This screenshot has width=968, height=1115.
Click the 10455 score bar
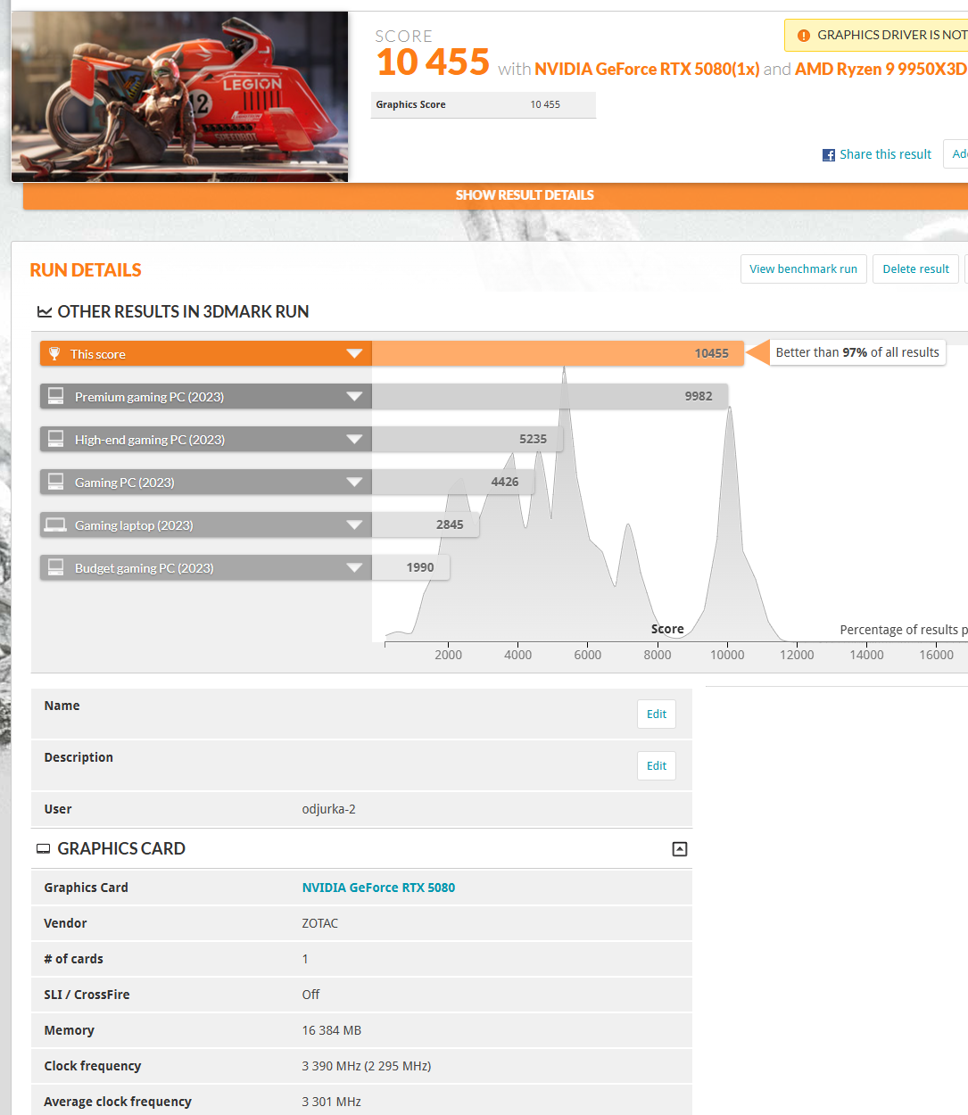point(558,353)
